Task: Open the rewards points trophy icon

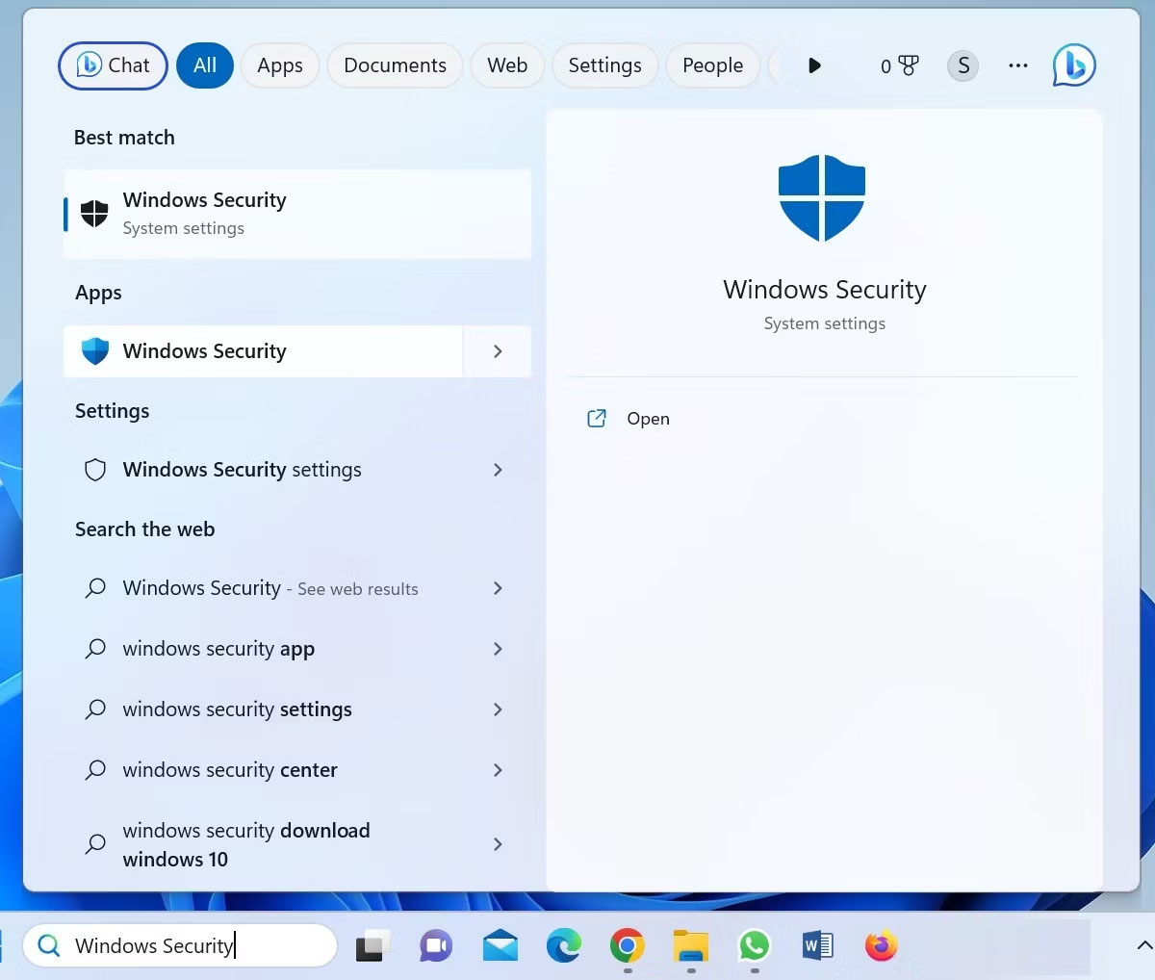Action: point(899,65)
